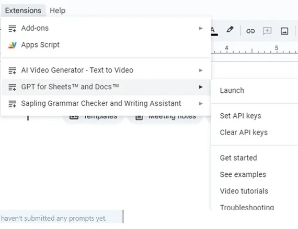Click the Sapling Grammar Checker add-on icon
Screen dimensions: 298x229
13,104
